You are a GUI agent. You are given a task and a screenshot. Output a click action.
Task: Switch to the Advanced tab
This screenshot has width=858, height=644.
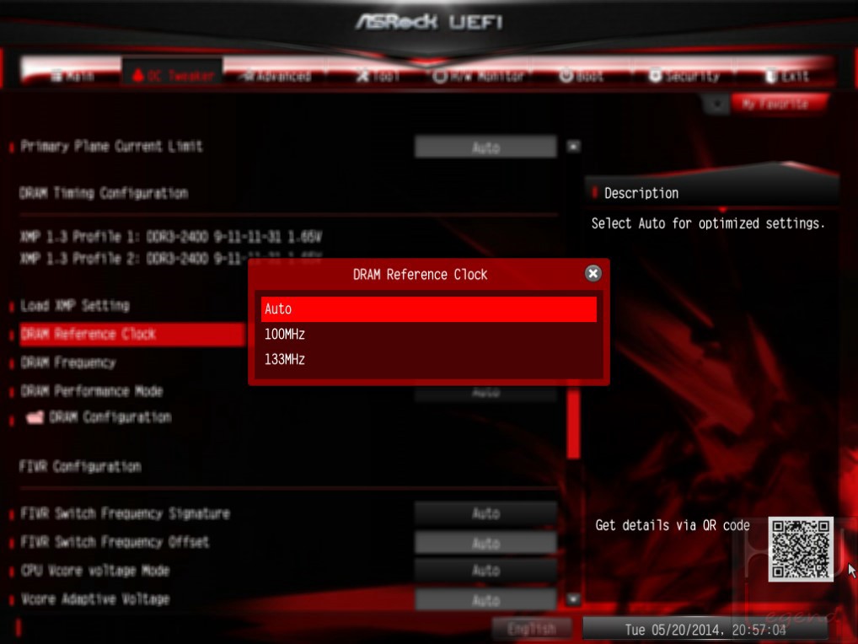pyautogui.click(x=276, y=76)
